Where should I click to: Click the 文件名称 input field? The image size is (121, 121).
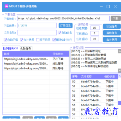click(37, 33)
